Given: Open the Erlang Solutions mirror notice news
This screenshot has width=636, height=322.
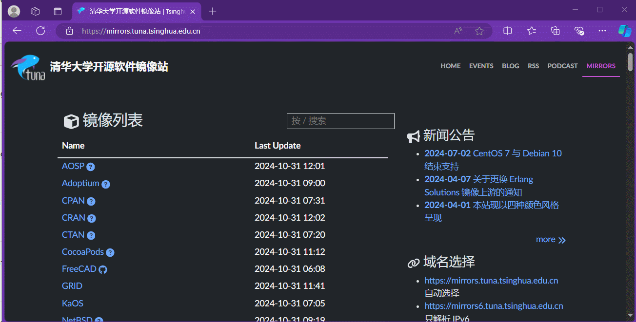Looking at the screenshot, I should [x=478, y=186].
